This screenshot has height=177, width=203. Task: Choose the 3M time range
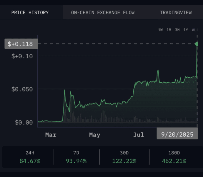click(x=177, y=30)
